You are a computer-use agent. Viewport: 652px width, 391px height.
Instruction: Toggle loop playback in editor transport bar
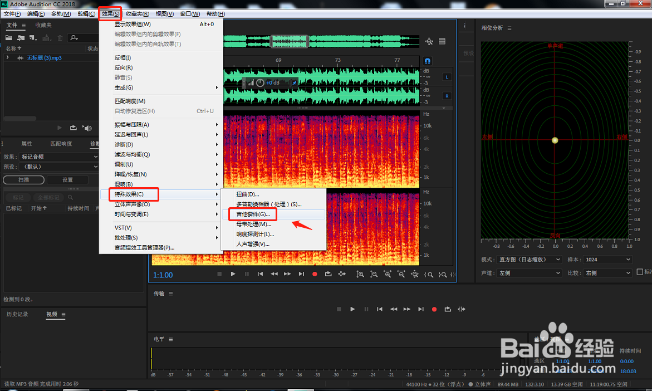328,274
